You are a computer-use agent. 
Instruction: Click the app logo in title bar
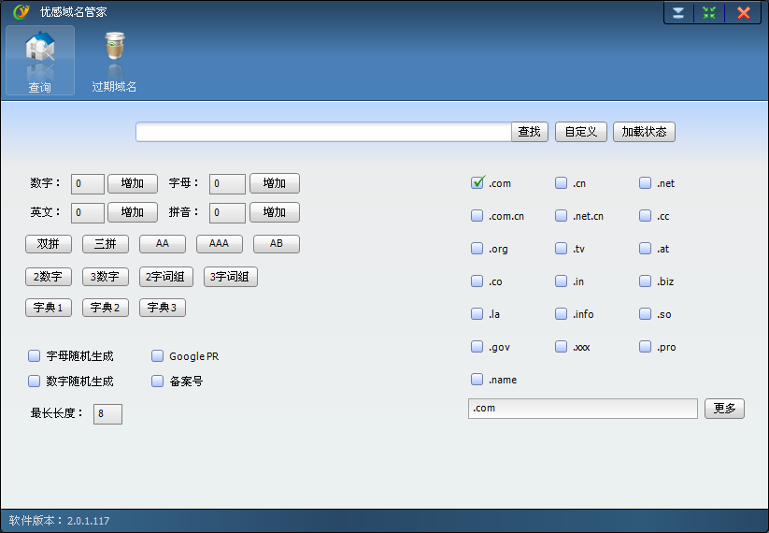(x=21, y=11)
